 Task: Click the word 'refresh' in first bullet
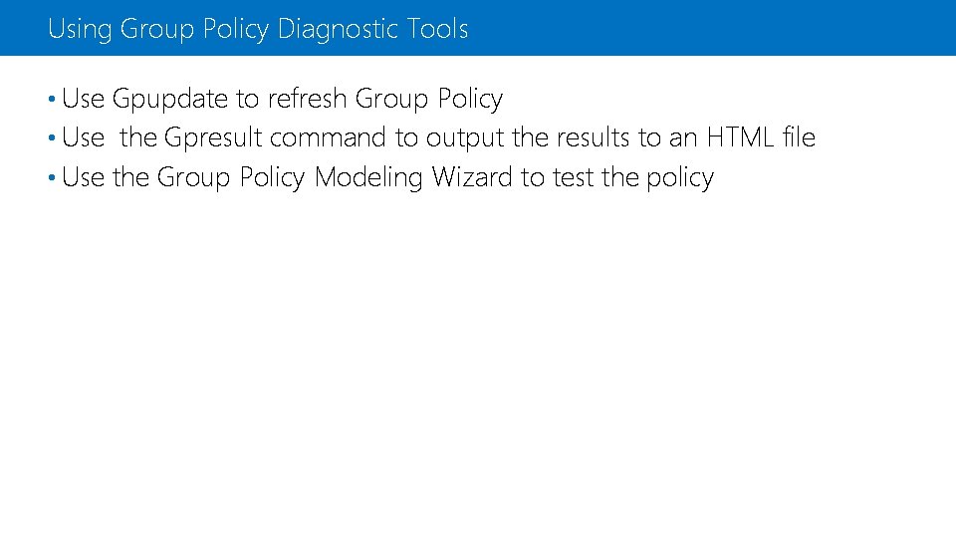pyautogui.click(x=307, y=100)
